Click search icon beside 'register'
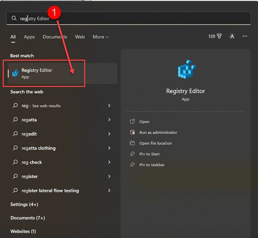Viewport: 258px width, 238px height. tap(15, 176)
